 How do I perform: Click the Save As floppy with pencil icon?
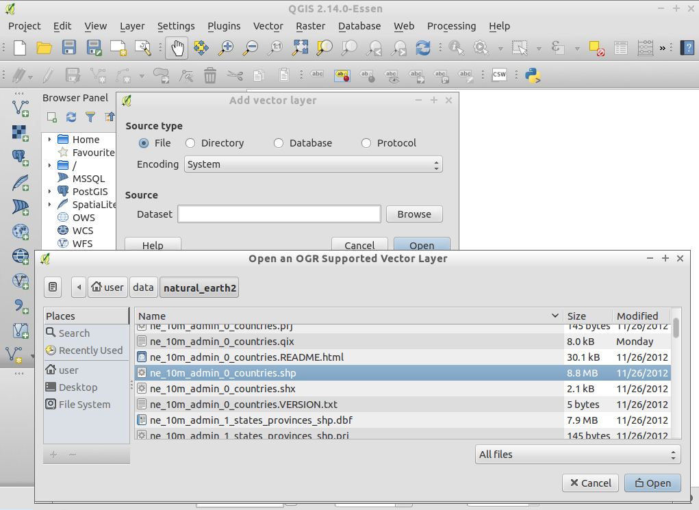[x=94, y=48]
